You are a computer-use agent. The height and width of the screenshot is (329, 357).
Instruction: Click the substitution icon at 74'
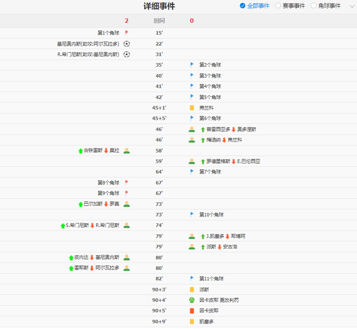coord(126,225)
